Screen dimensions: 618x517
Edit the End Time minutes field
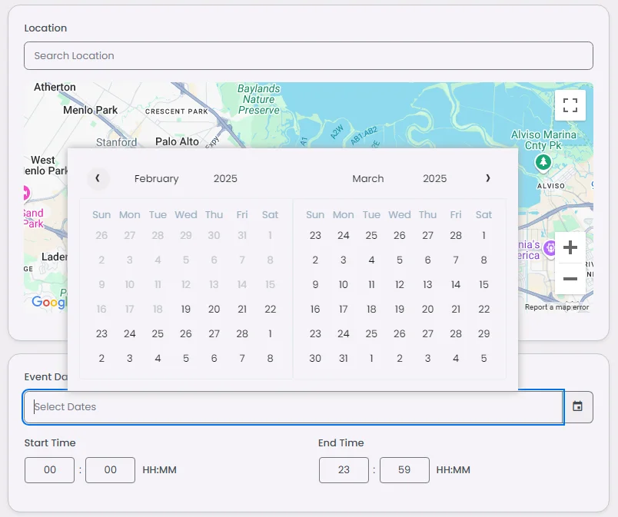click(x=404, y=470)
